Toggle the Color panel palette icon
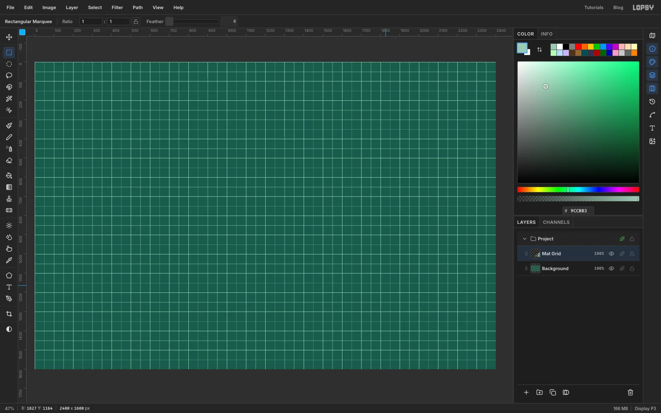The width and height of the screenshot is (661, 413). click(x=652, y=62)
